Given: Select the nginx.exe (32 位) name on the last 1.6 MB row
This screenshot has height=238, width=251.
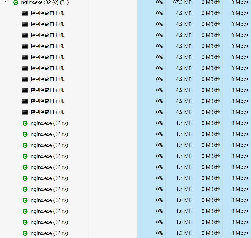Looking at the screenshot, I should [49, 222].
